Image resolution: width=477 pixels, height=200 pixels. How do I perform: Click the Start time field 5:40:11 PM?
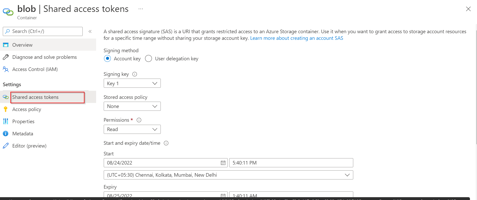click(x=291, y=163)
